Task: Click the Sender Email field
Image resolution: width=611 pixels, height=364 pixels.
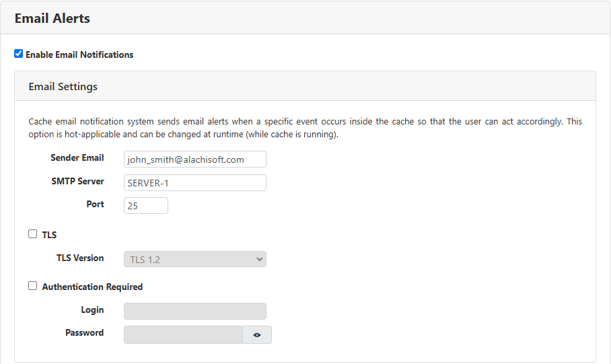Action: click(195, 159)
